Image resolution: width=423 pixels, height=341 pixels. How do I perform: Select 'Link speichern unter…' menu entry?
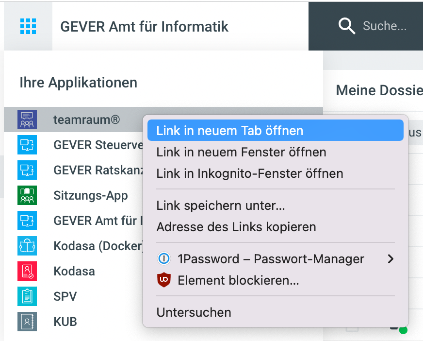(x=220, y=205)
